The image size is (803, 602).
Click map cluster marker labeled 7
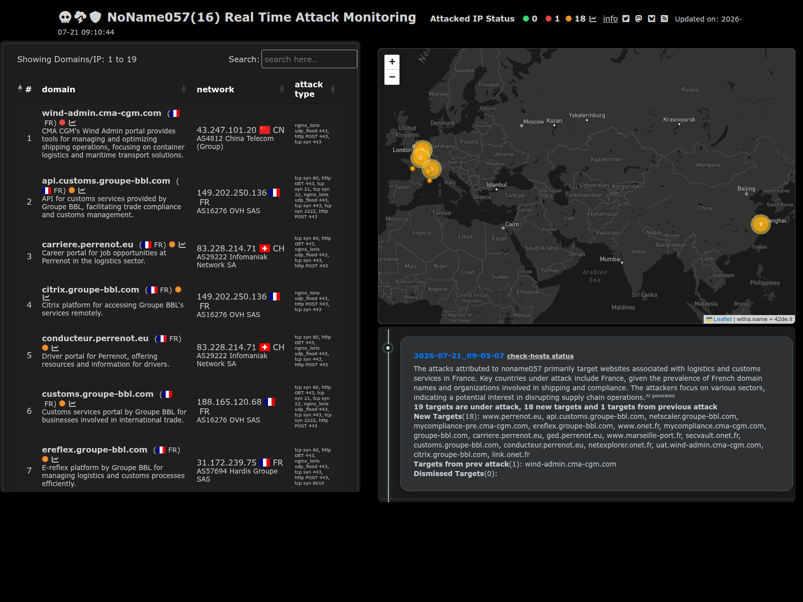point(421,158)
